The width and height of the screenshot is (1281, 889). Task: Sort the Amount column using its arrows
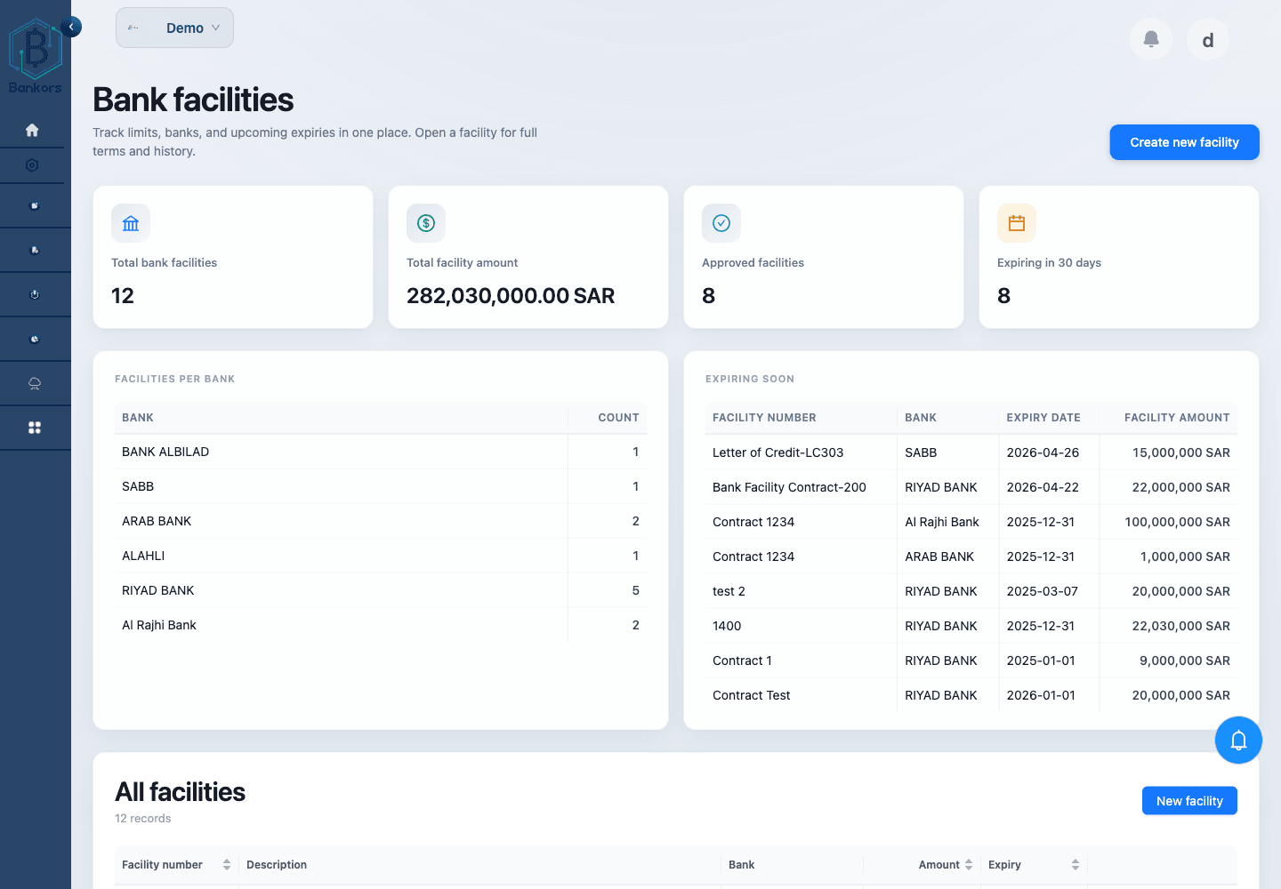click(x=969, y=864)
